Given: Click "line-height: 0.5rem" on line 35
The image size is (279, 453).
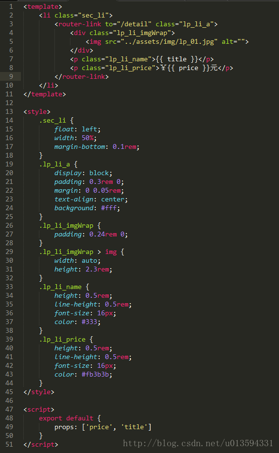Looking at the screenshot, I should [93, 304].
